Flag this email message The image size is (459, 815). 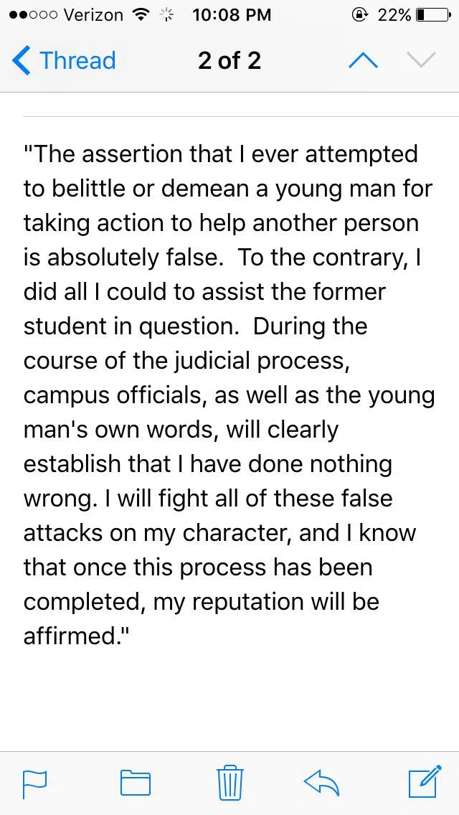35,784
